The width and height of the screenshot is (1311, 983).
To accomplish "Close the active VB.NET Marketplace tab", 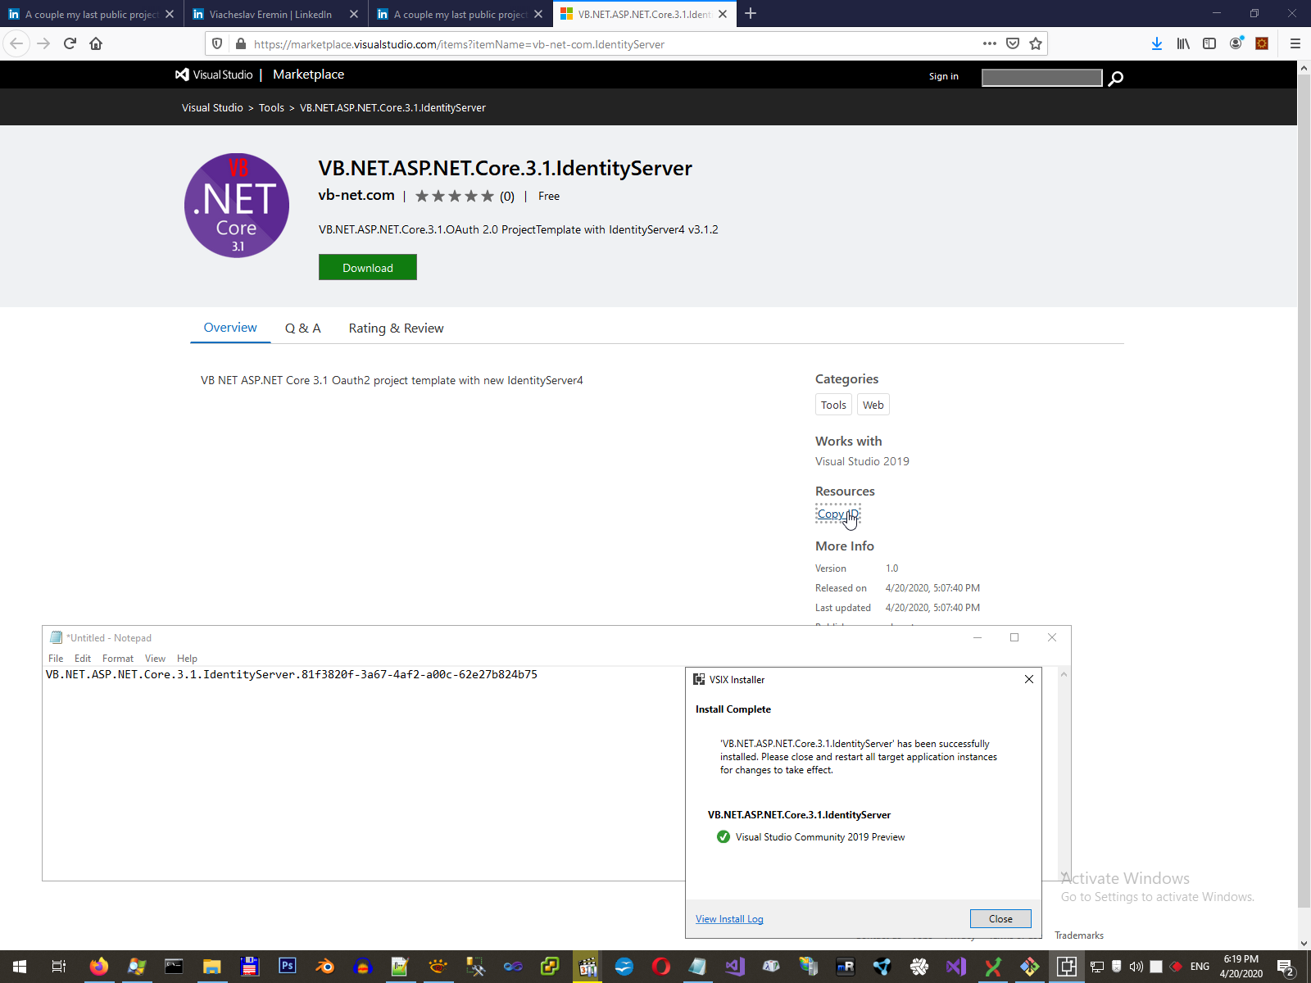I will pos(723,14).
